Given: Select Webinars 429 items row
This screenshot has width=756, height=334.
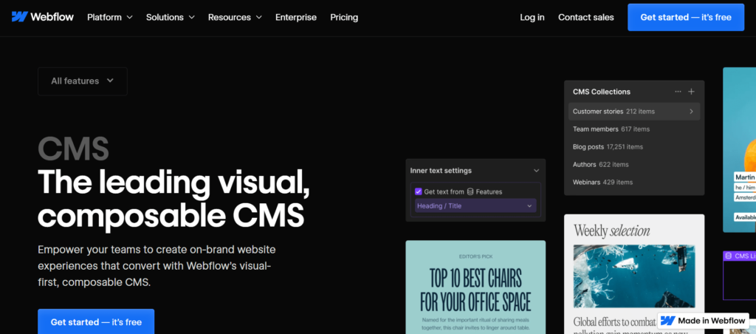Looking at the screenshot, I should tap(634, 183).
